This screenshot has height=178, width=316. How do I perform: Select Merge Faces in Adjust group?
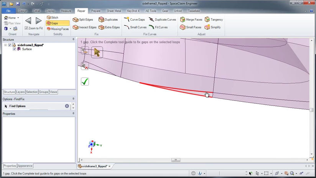(191, 20)
